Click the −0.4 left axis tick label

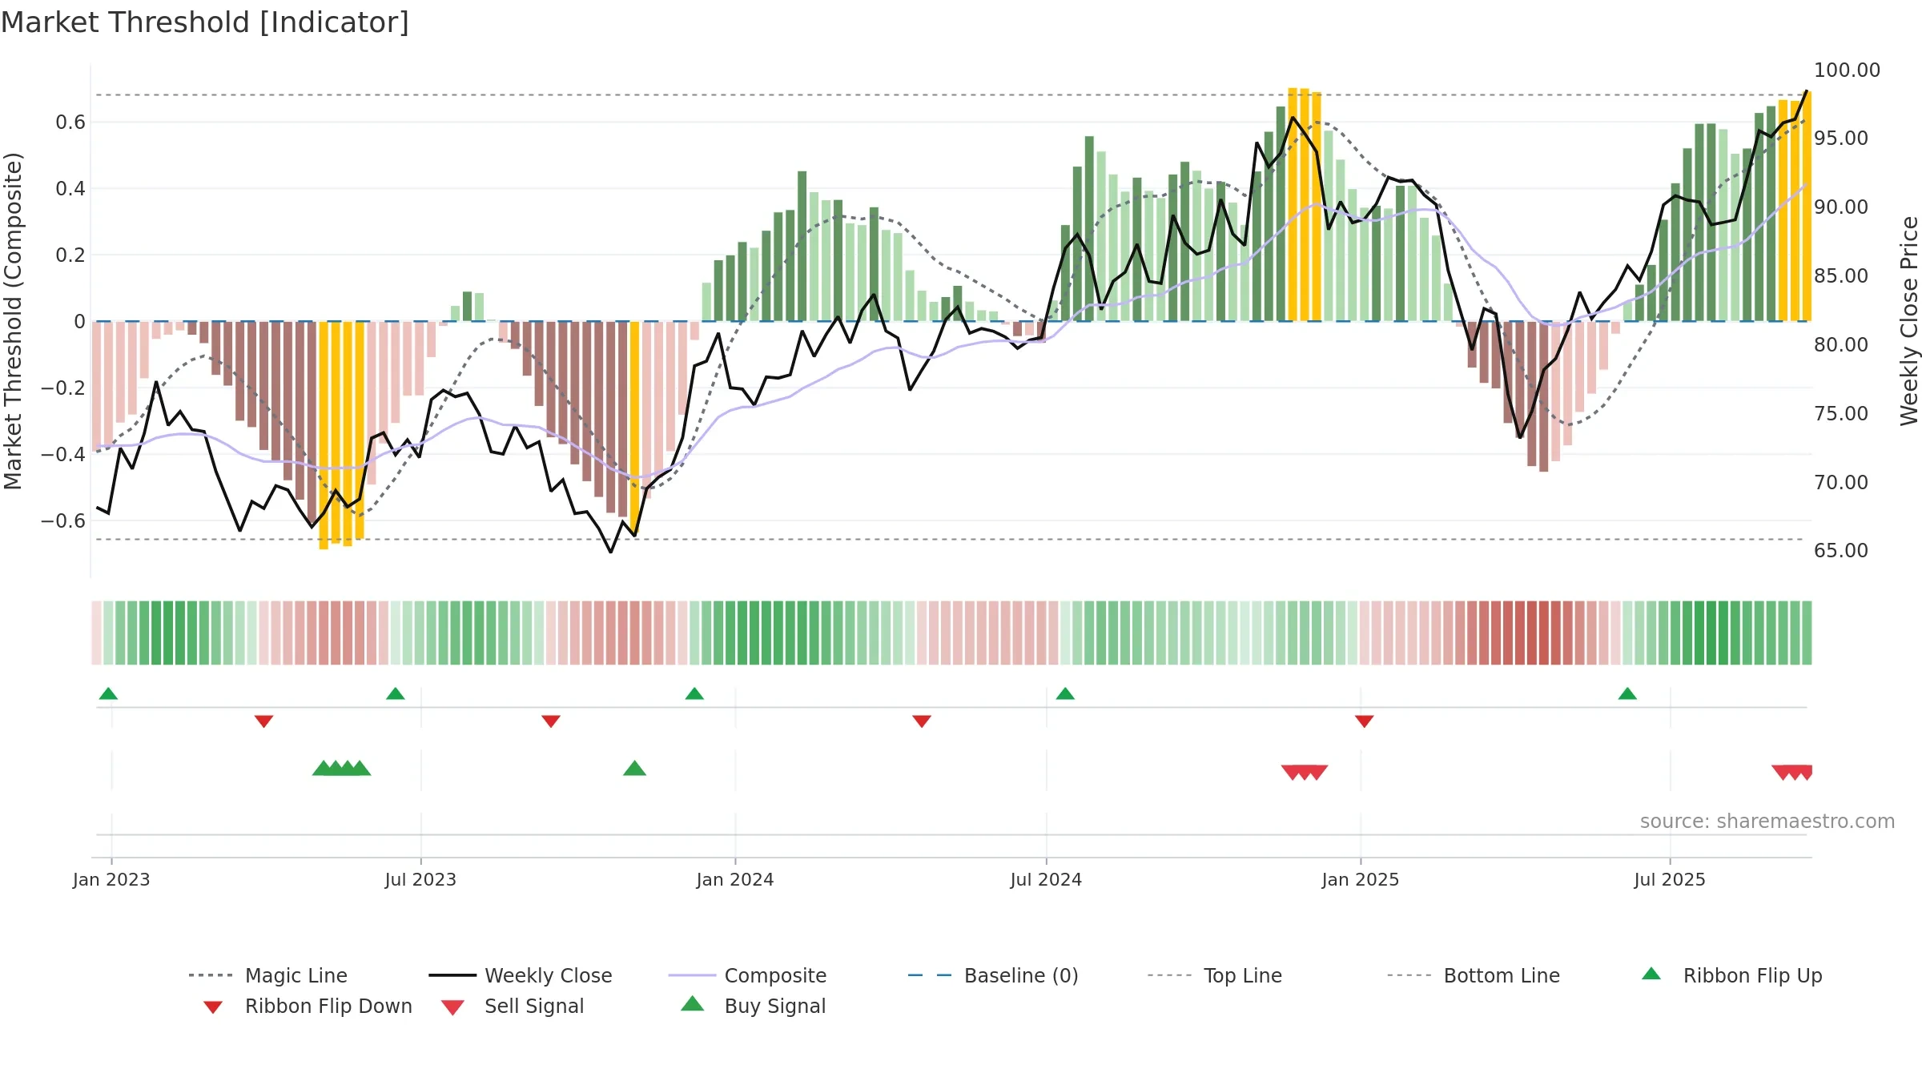click(63, 454)
